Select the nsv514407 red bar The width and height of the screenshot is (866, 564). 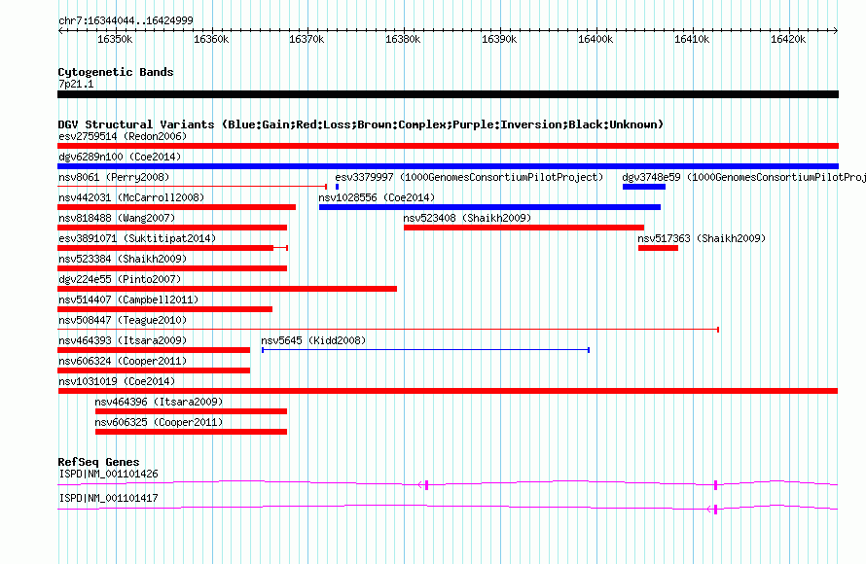pos(165,309)
